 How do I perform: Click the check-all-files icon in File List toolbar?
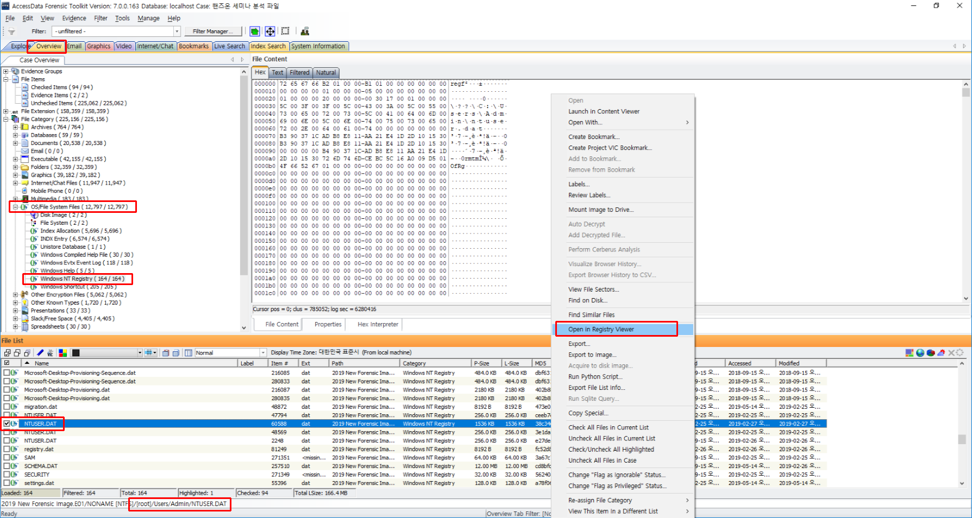pyautogui.click(x=8, y=353)
